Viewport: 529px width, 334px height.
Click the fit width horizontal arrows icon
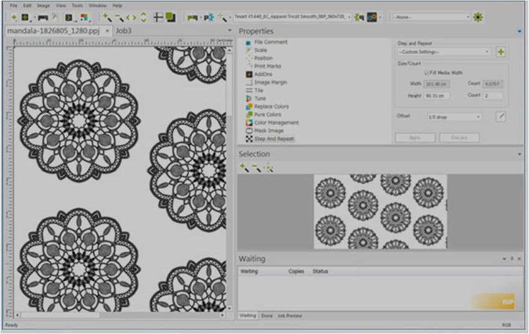coord(131,17)
